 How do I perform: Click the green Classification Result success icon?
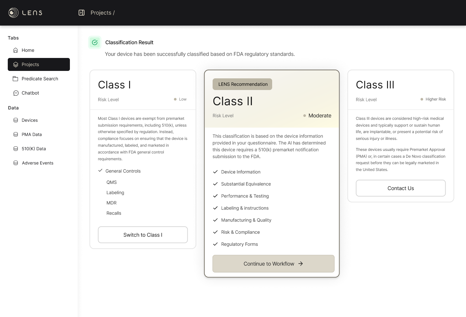pos(94,42)
